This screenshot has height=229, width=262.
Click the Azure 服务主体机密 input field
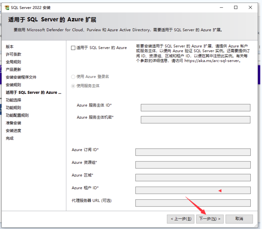[x=195, y=120]
